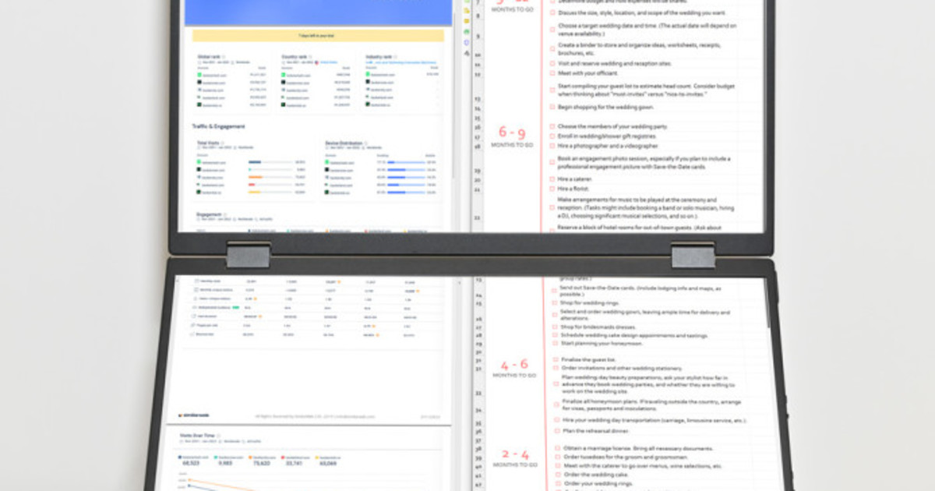Mark 'Finalize the guest list' as done
935x491 pixels.
[x=556, y=360]
